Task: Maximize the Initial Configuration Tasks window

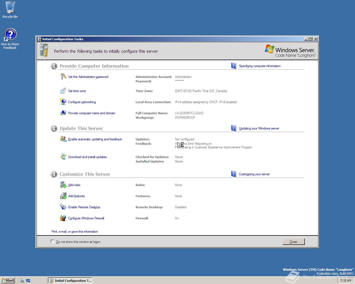Action: (311, 39)
